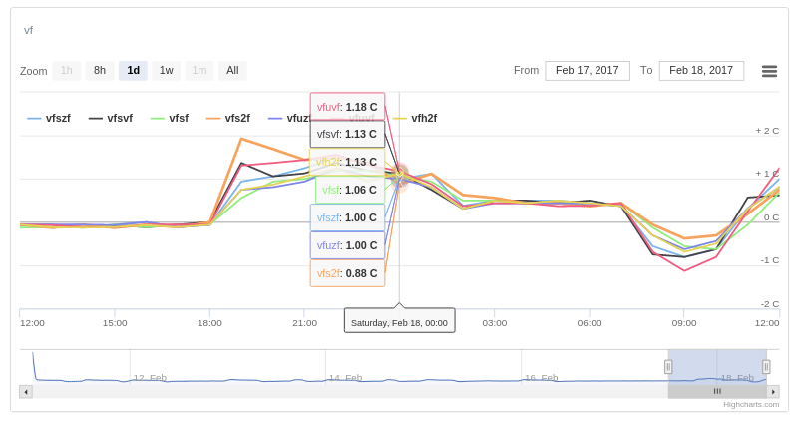
Task: Open the Highcharts.com credit link
Action: pyautogui.click(x=751, y=405)
